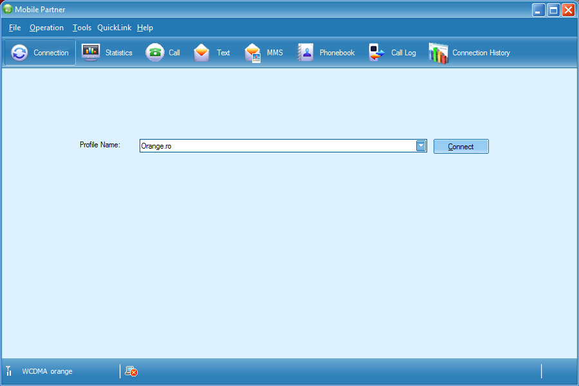The width and height of the screenshot is (579, 386).
Task: Maximize the Mobile Partner window
Action: [x=553, y=10]
